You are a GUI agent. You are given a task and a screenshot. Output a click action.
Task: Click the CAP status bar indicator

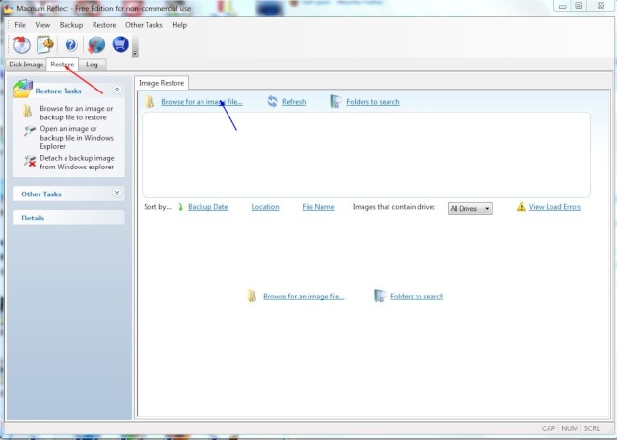[549, 428]
